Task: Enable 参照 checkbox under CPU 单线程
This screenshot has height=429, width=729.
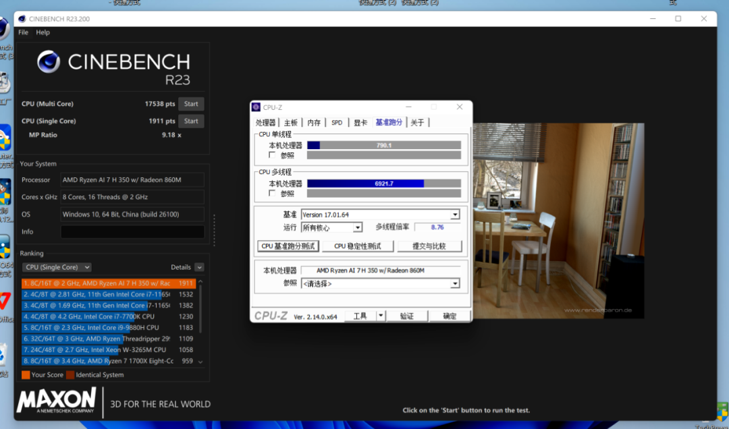Action: coord(272,155)
